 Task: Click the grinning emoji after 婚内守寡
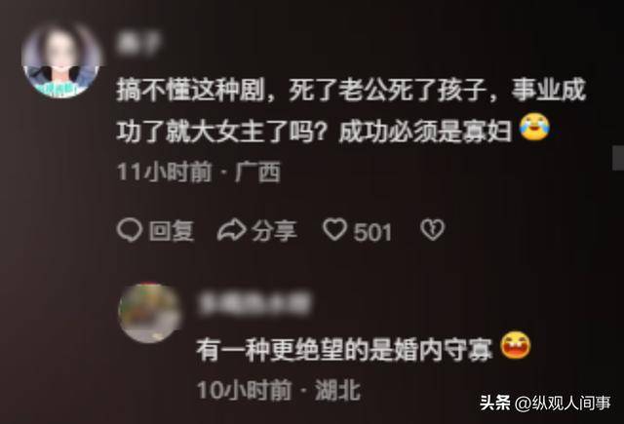click(x=516, y=345)
